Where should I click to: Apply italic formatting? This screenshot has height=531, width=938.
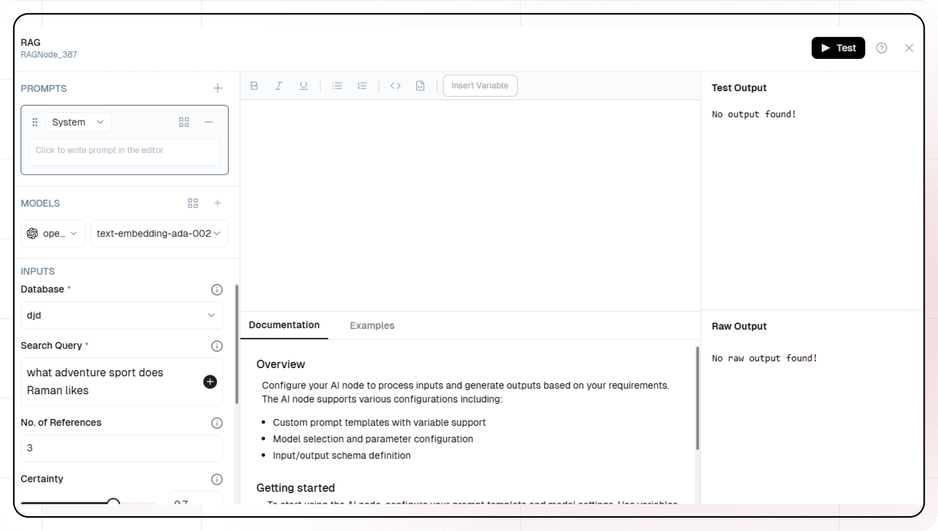(278, 86)
